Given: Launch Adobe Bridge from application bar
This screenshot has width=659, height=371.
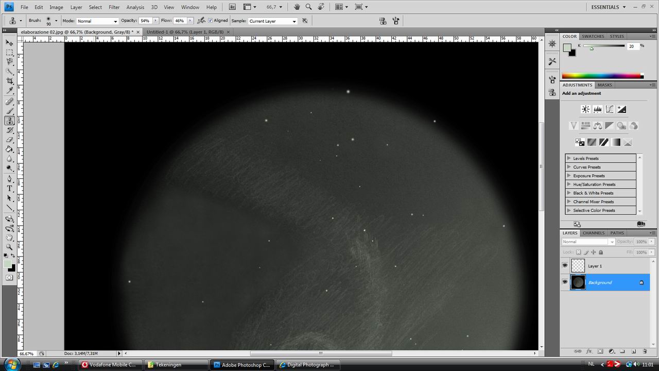Looking at the screenshot, I should click(x=232, y=7).
